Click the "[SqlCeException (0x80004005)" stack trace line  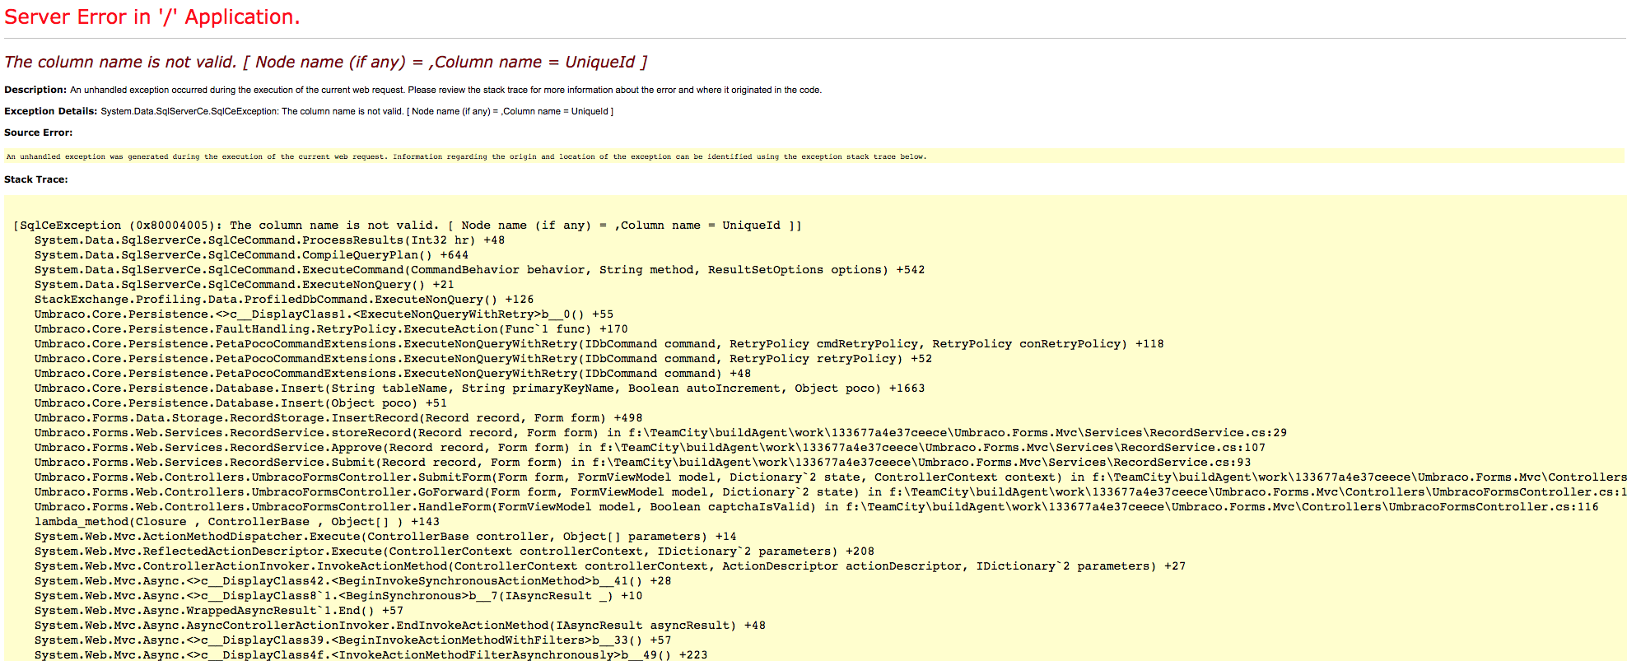tap(408, 226)
